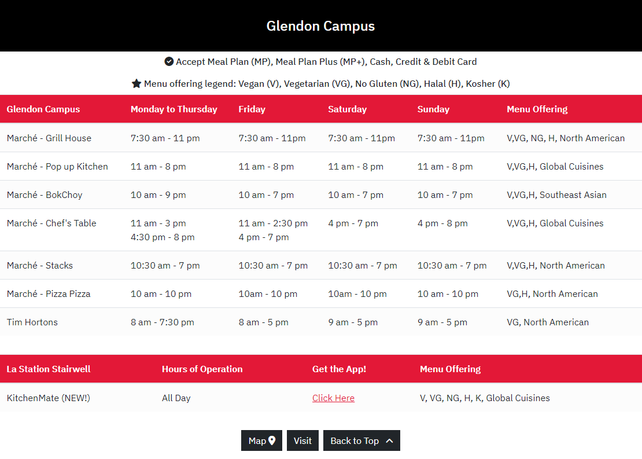Click the up chevron on Back to Top

[x=389, y=440]
